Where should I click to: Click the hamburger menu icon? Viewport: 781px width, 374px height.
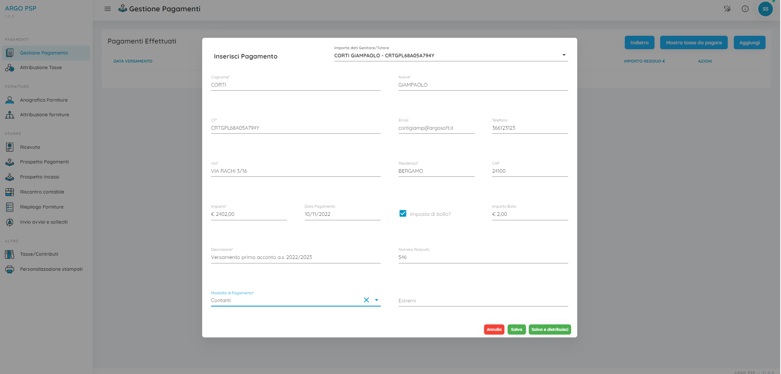(107, 9)
